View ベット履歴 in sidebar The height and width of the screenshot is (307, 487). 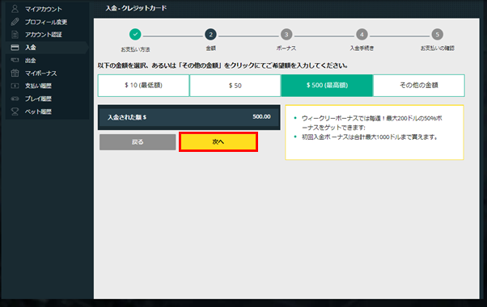pos(38,111)
